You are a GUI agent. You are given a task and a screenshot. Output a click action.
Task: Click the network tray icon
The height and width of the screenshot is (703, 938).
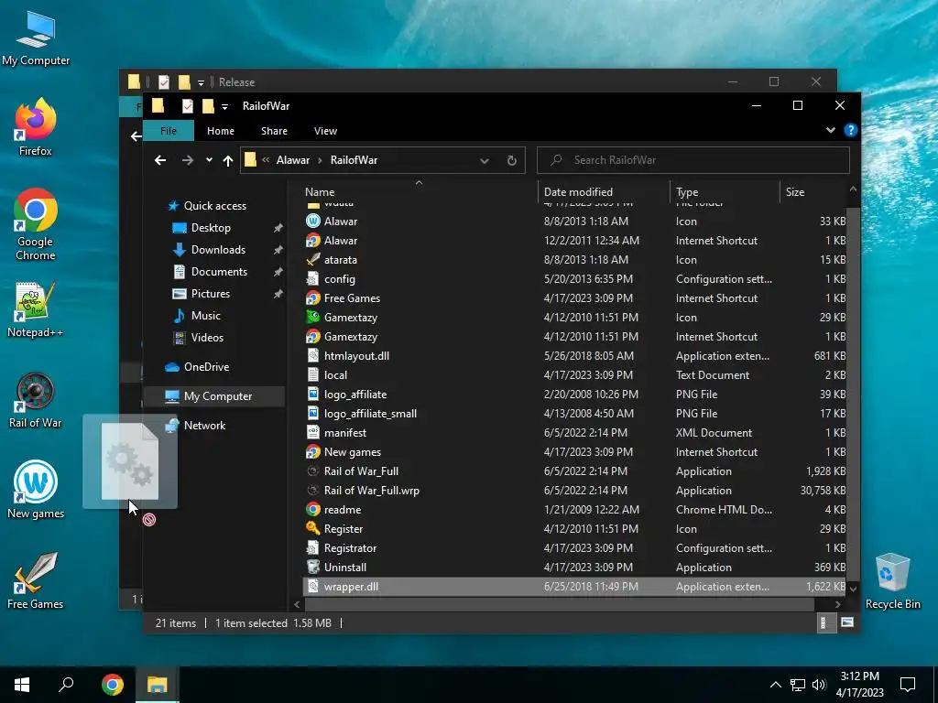point(798,685)
